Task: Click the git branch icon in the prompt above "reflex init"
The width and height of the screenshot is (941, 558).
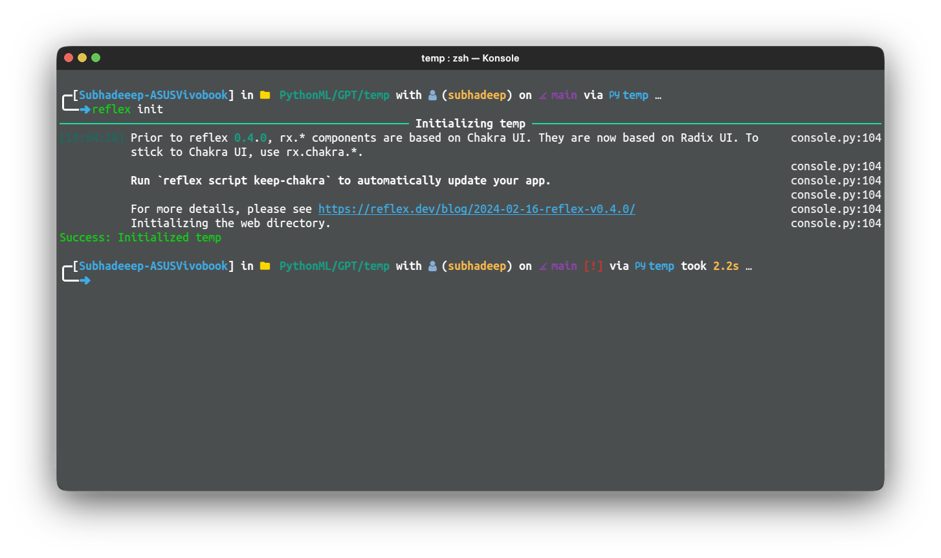Action: 543,96
